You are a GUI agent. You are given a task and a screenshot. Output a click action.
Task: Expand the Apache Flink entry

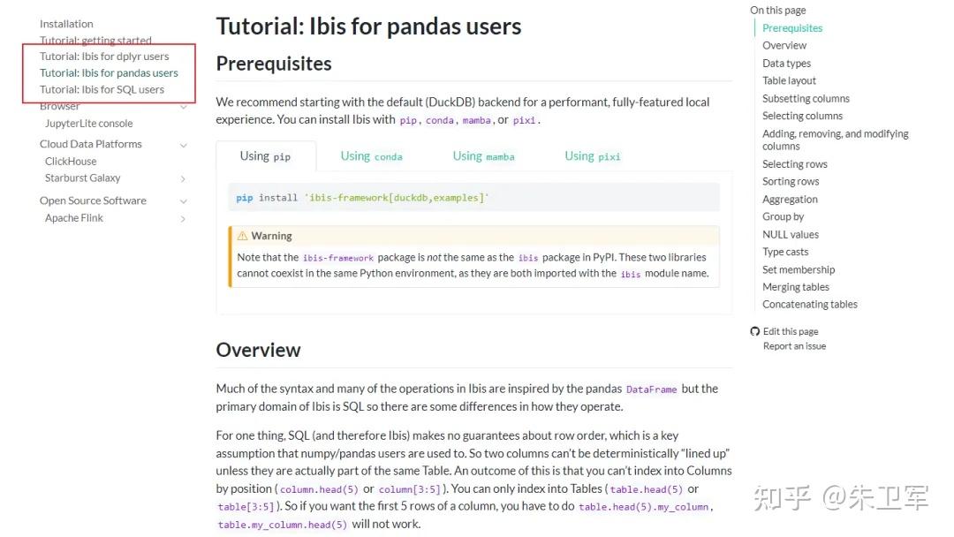pos(183,217)
